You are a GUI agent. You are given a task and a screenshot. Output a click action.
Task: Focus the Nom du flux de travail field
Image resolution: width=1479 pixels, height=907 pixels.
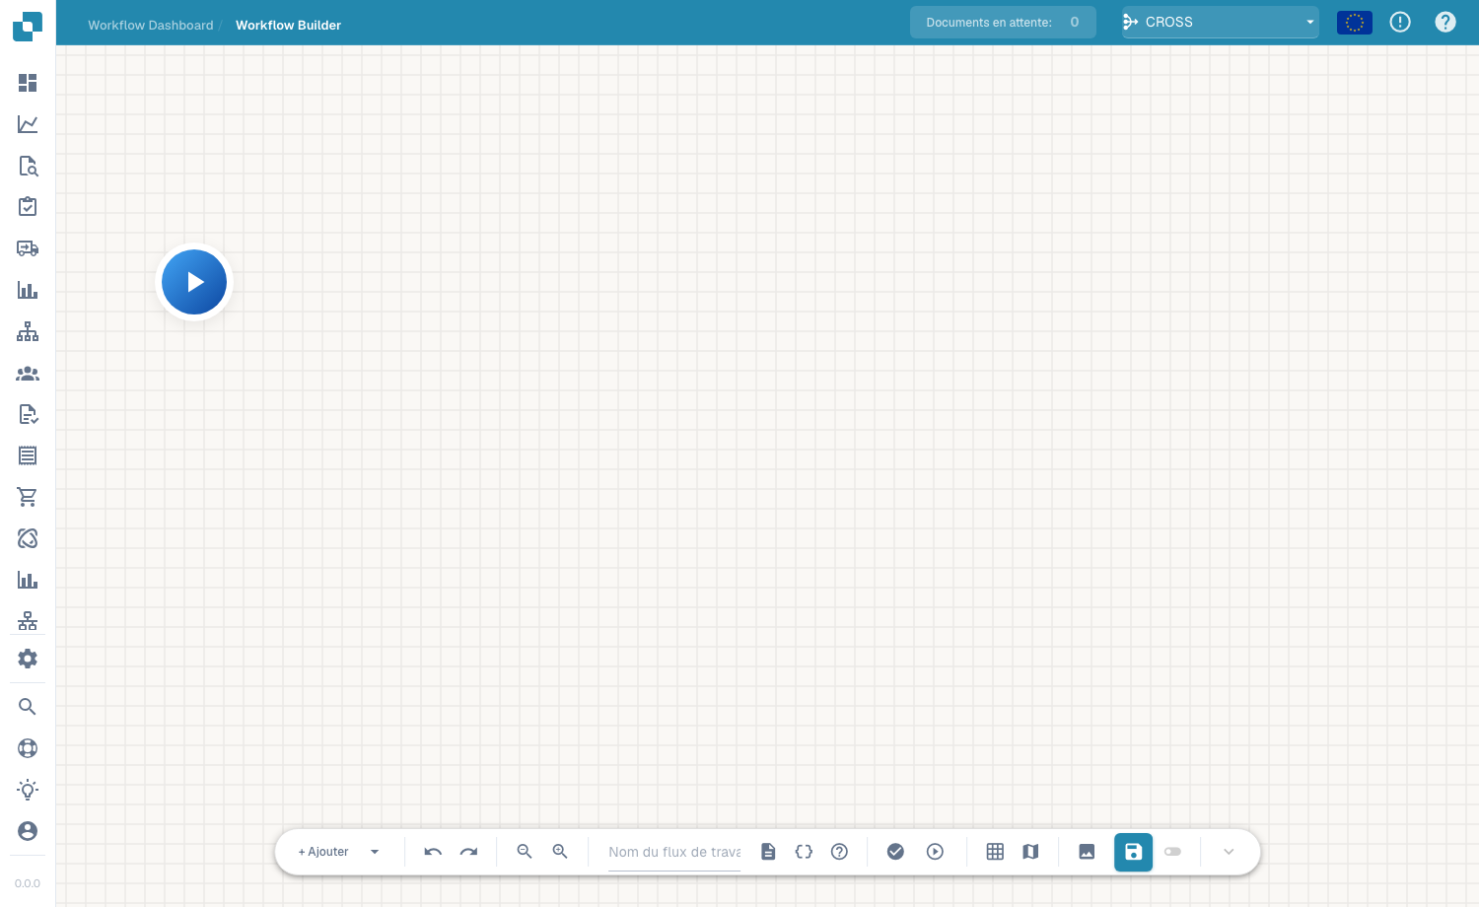point(674,852)
